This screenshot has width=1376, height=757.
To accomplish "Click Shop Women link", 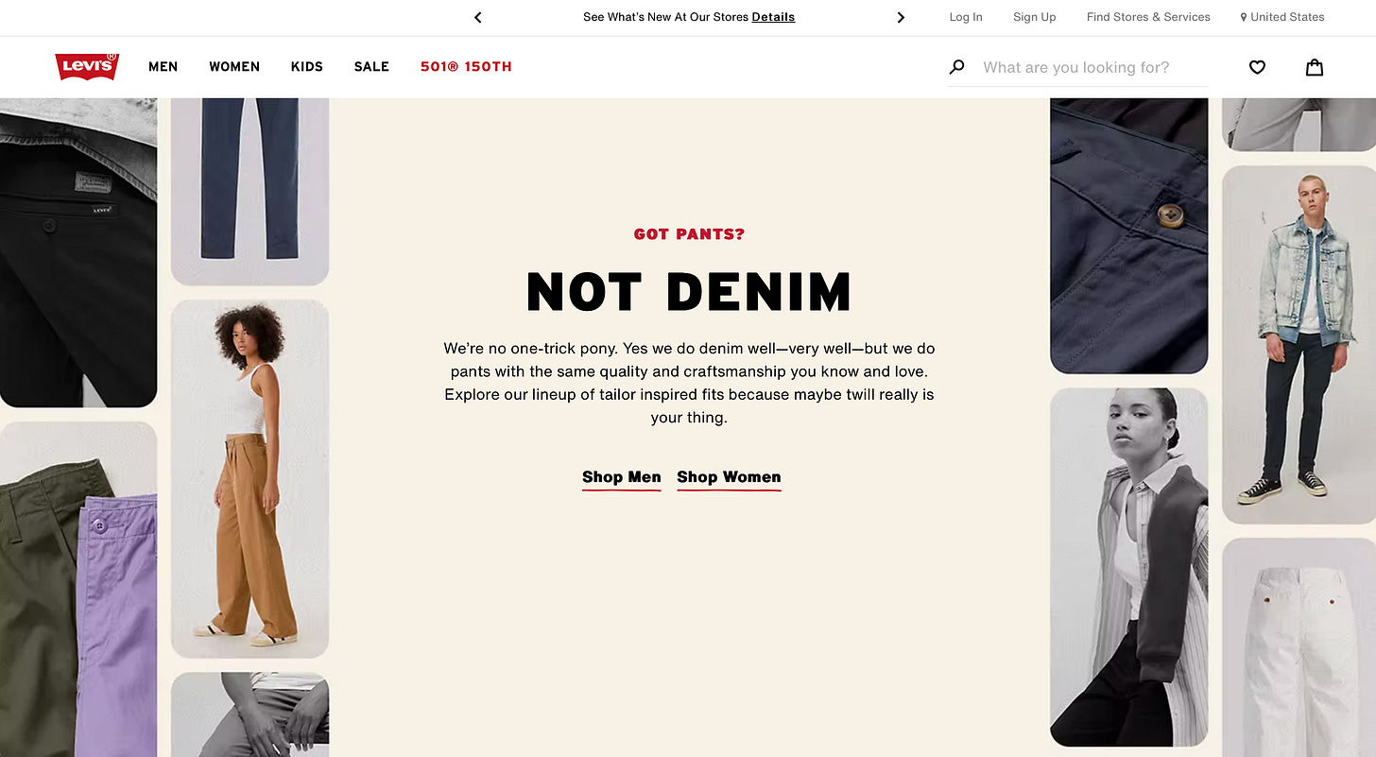I will click(729, 477).
